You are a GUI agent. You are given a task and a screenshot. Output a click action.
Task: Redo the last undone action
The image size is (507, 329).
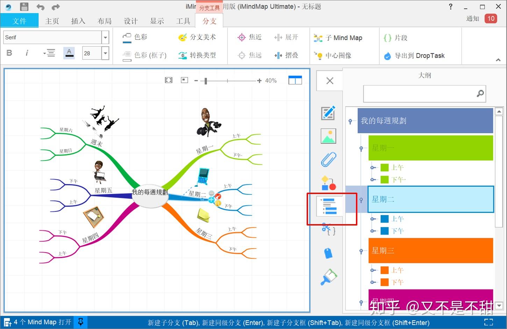(x=56, y=7)
